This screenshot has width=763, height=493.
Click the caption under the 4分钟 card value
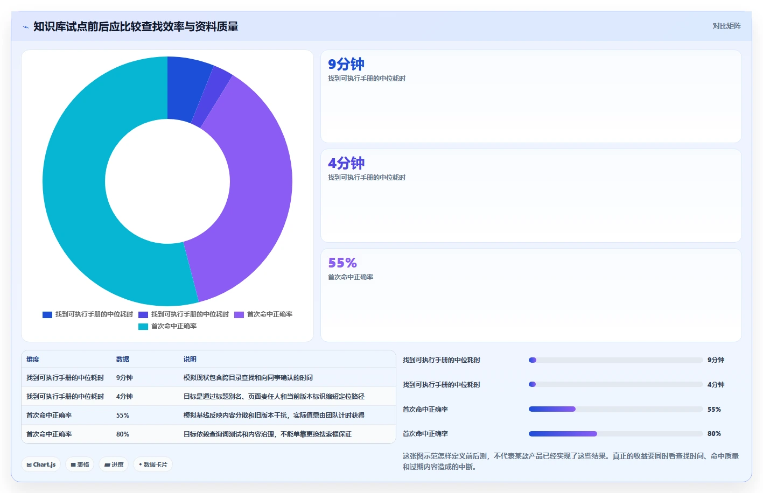point(367,178)
